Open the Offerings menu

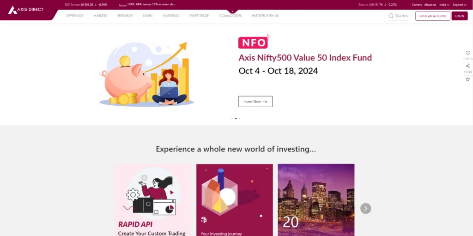pos(74,16)
